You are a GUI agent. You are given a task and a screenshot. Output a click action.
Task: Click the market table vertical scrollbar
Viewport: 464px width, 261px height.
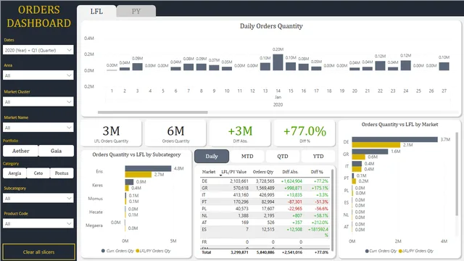point(332,210)
